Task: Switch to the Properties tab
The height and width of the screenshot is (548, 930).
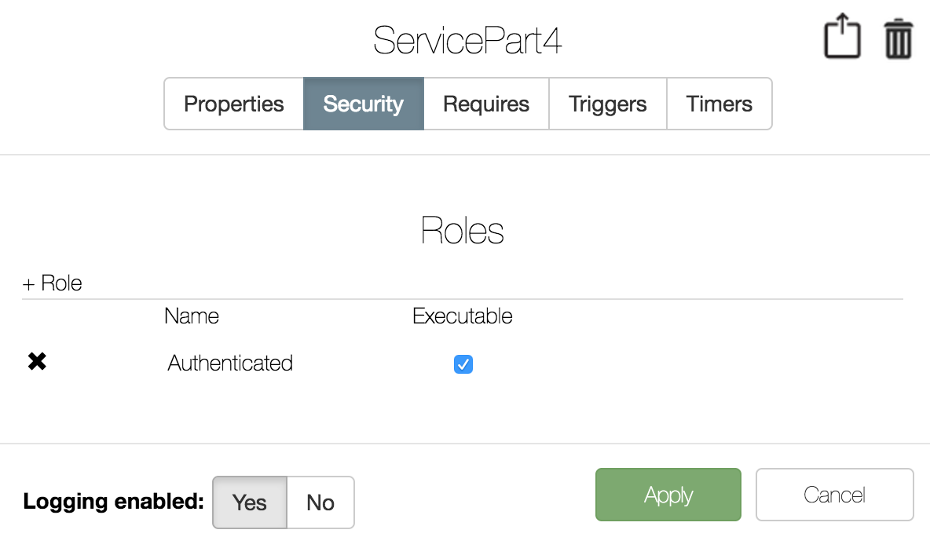Action: pos(234,104)
